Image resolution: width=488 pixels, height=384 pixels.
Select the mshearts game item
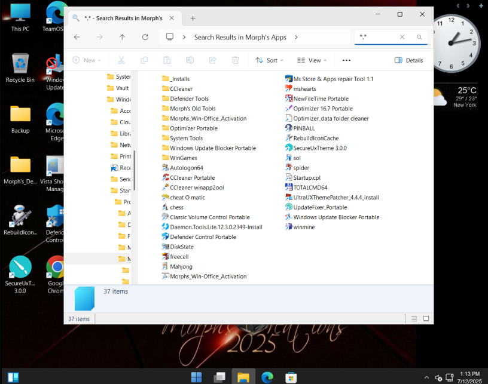pos(301,89)
